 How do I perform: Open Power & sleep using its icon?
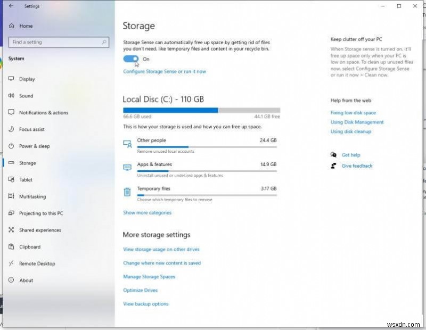pos(12,146)
